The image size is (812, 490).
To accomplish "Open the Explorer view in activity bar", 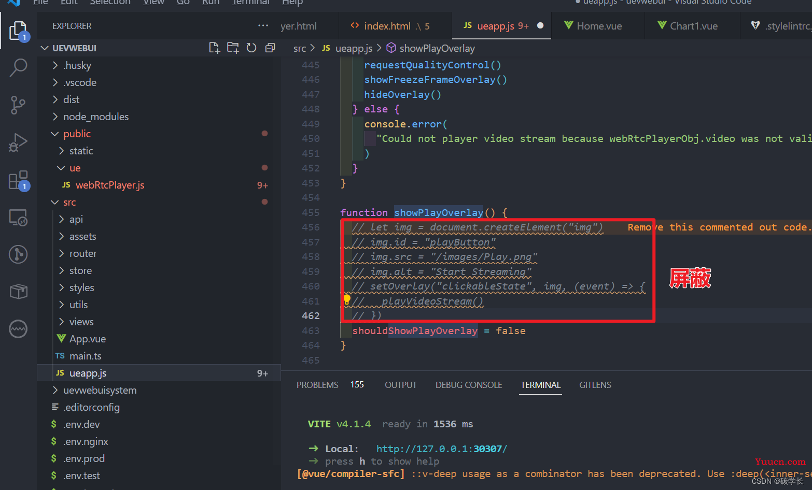I will (x=19, y=31).
